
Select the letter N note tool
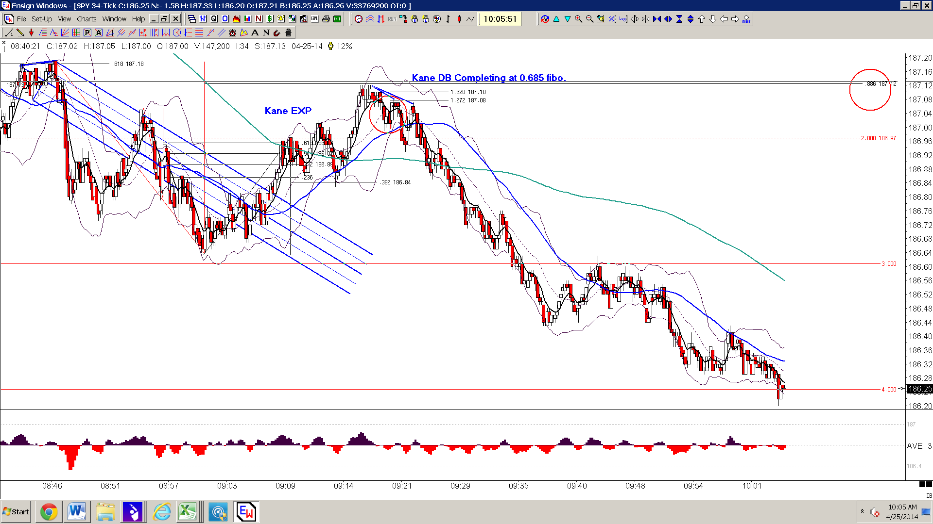tap(266, 33)
